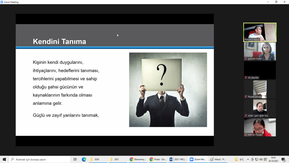Select Ali_Baydar's blank video tile
This screenshot has width=289, height=163.
tap(260, 70)
